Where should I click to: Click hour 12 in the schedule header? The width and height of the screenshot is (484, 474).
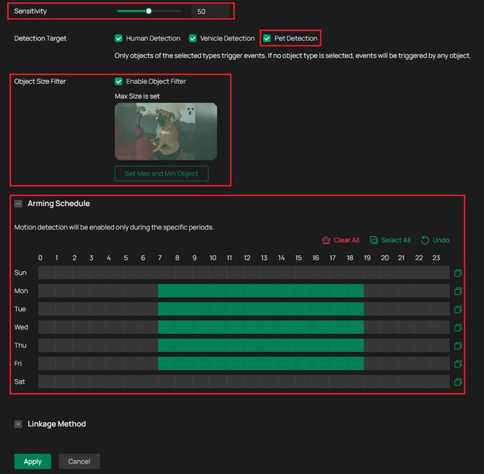(x=247, y=258)
